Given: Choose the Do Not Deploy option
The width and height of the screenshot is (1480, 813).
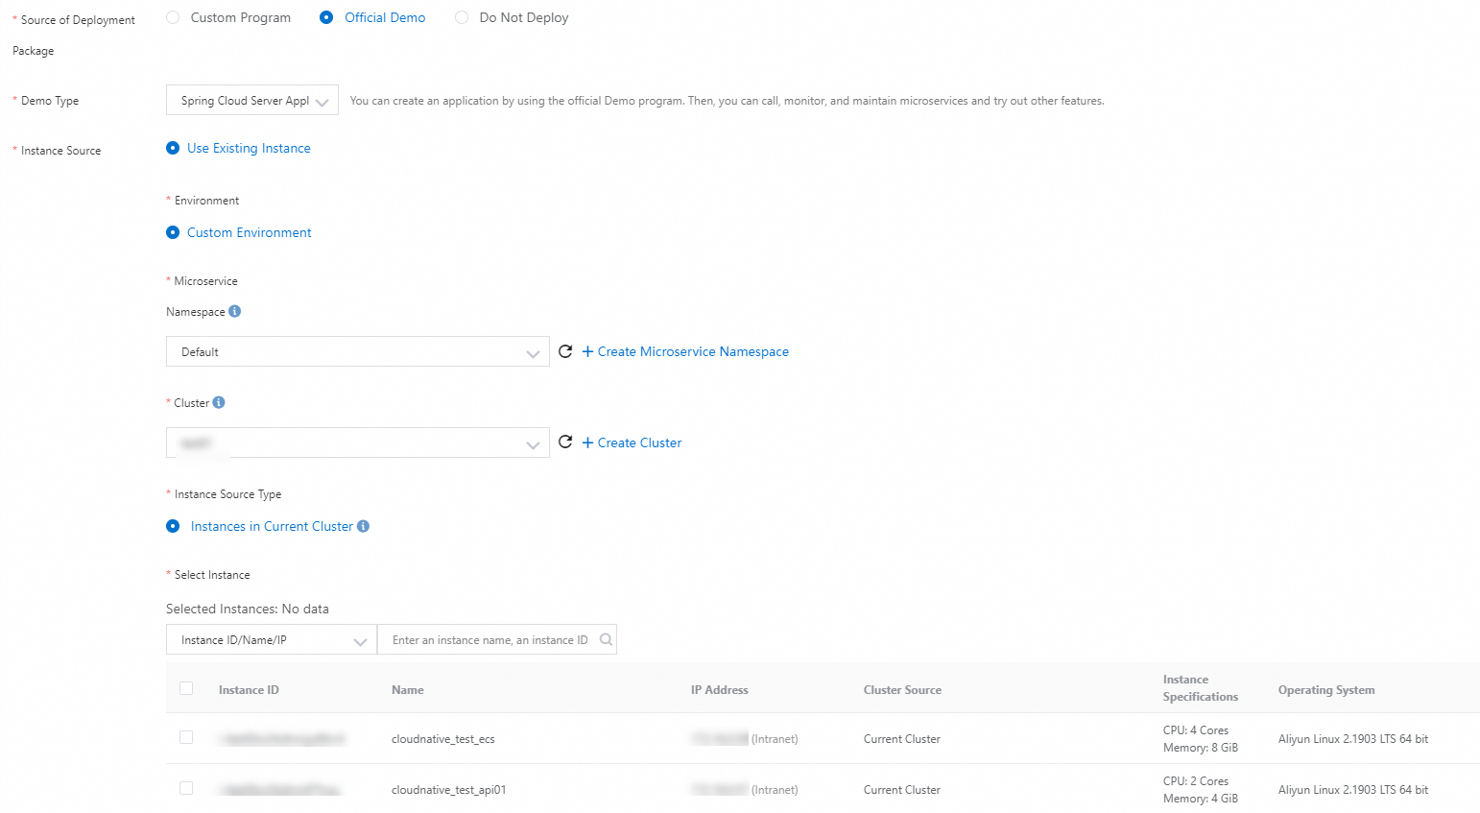Looking at the screenshot, I should pyautogui.click(x=462, y=17).
